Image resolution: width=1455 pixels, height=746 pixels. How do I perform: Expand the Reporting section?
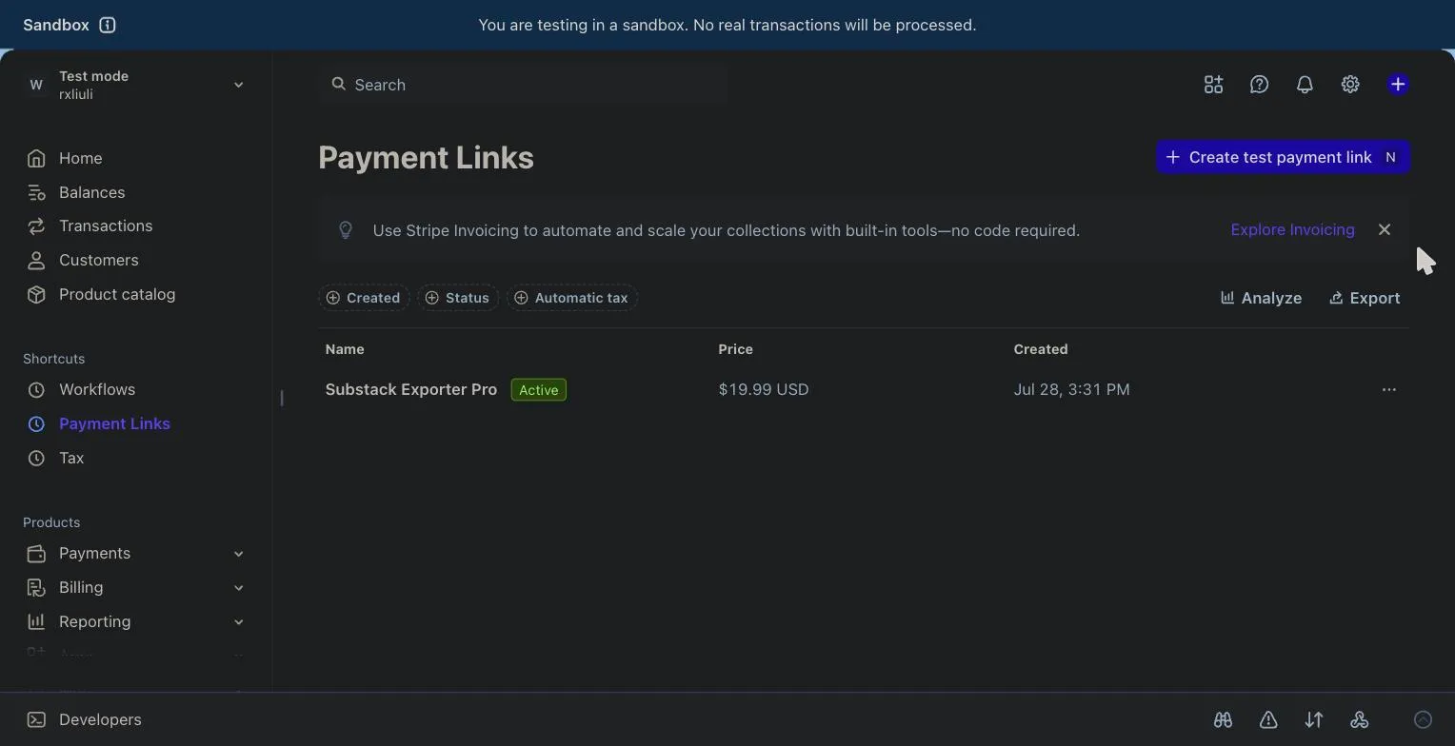coord(136,621)
